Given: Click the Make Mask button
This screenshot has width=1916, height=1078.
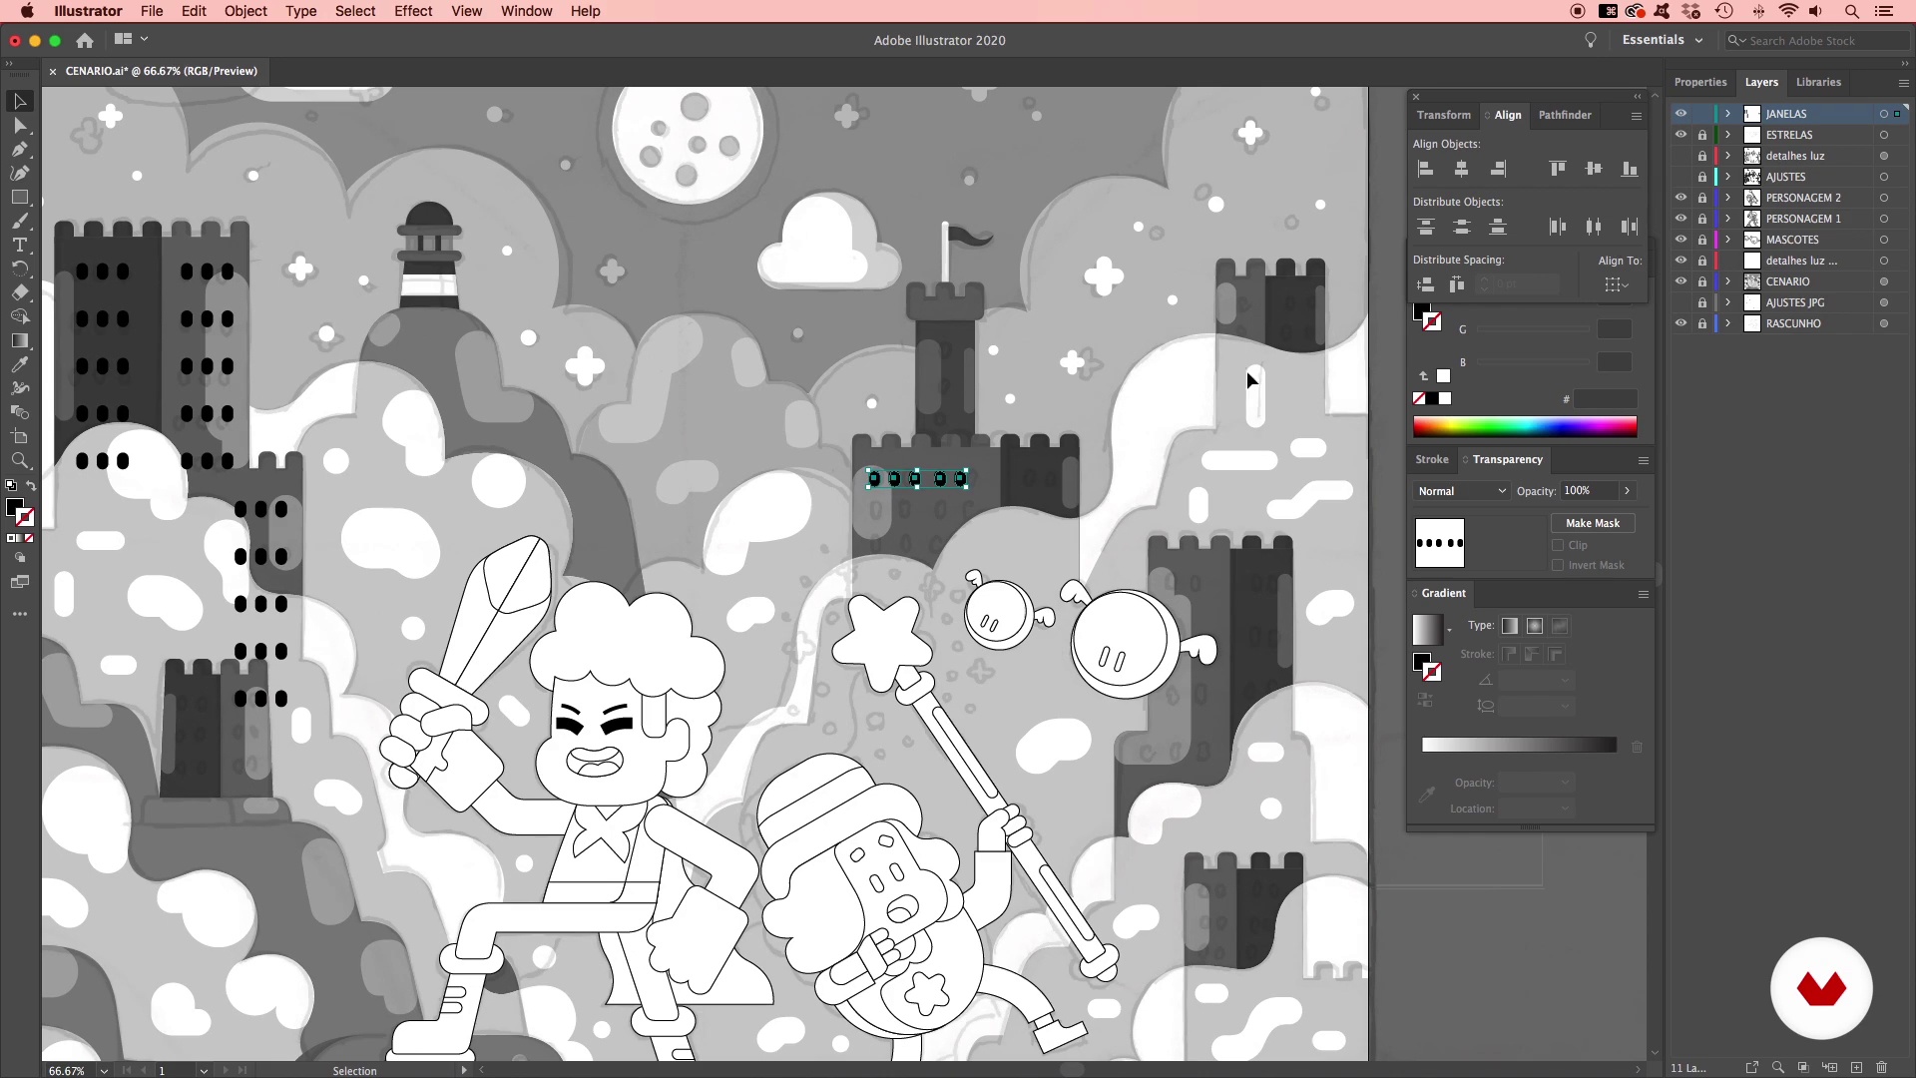Looking at the screenshot, I should 1593,523.
